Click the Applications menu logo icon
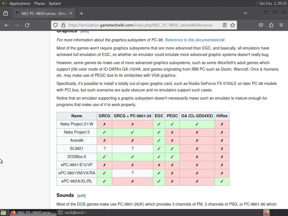This screenshot has height=216, width=288. tap(4, 3)
